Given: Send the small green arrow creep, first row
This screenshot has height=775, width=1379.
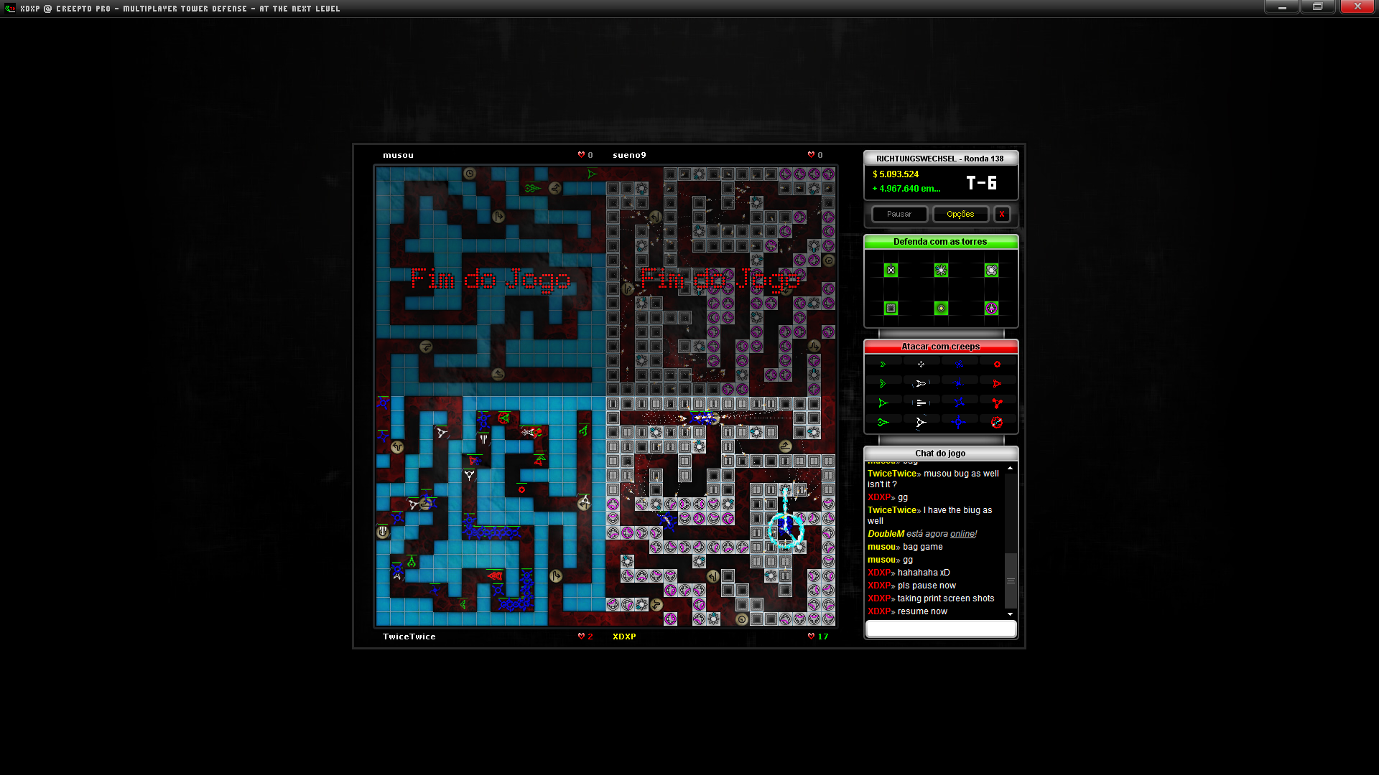Looking at the screenshot, I should [883, 364].
